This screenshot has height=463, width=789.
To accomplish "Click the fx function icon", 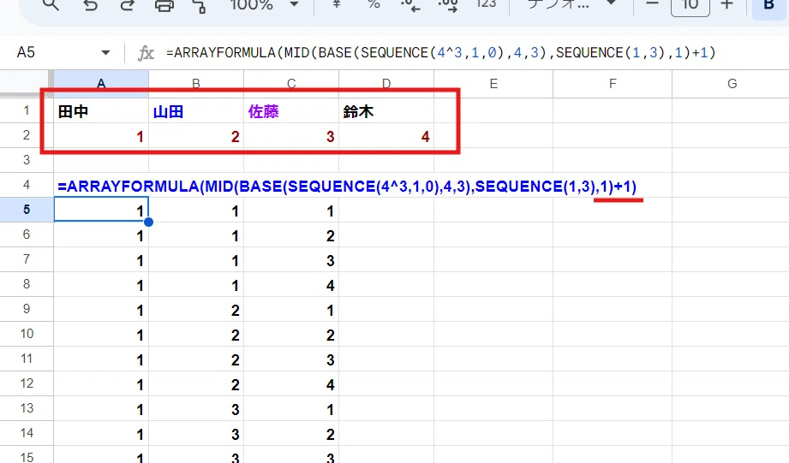I will pos(146,53).
